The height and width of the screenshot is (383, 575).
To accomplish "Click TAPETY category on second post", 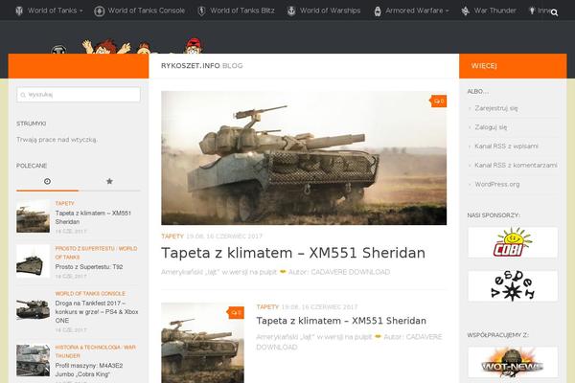I will coord(267,307).
